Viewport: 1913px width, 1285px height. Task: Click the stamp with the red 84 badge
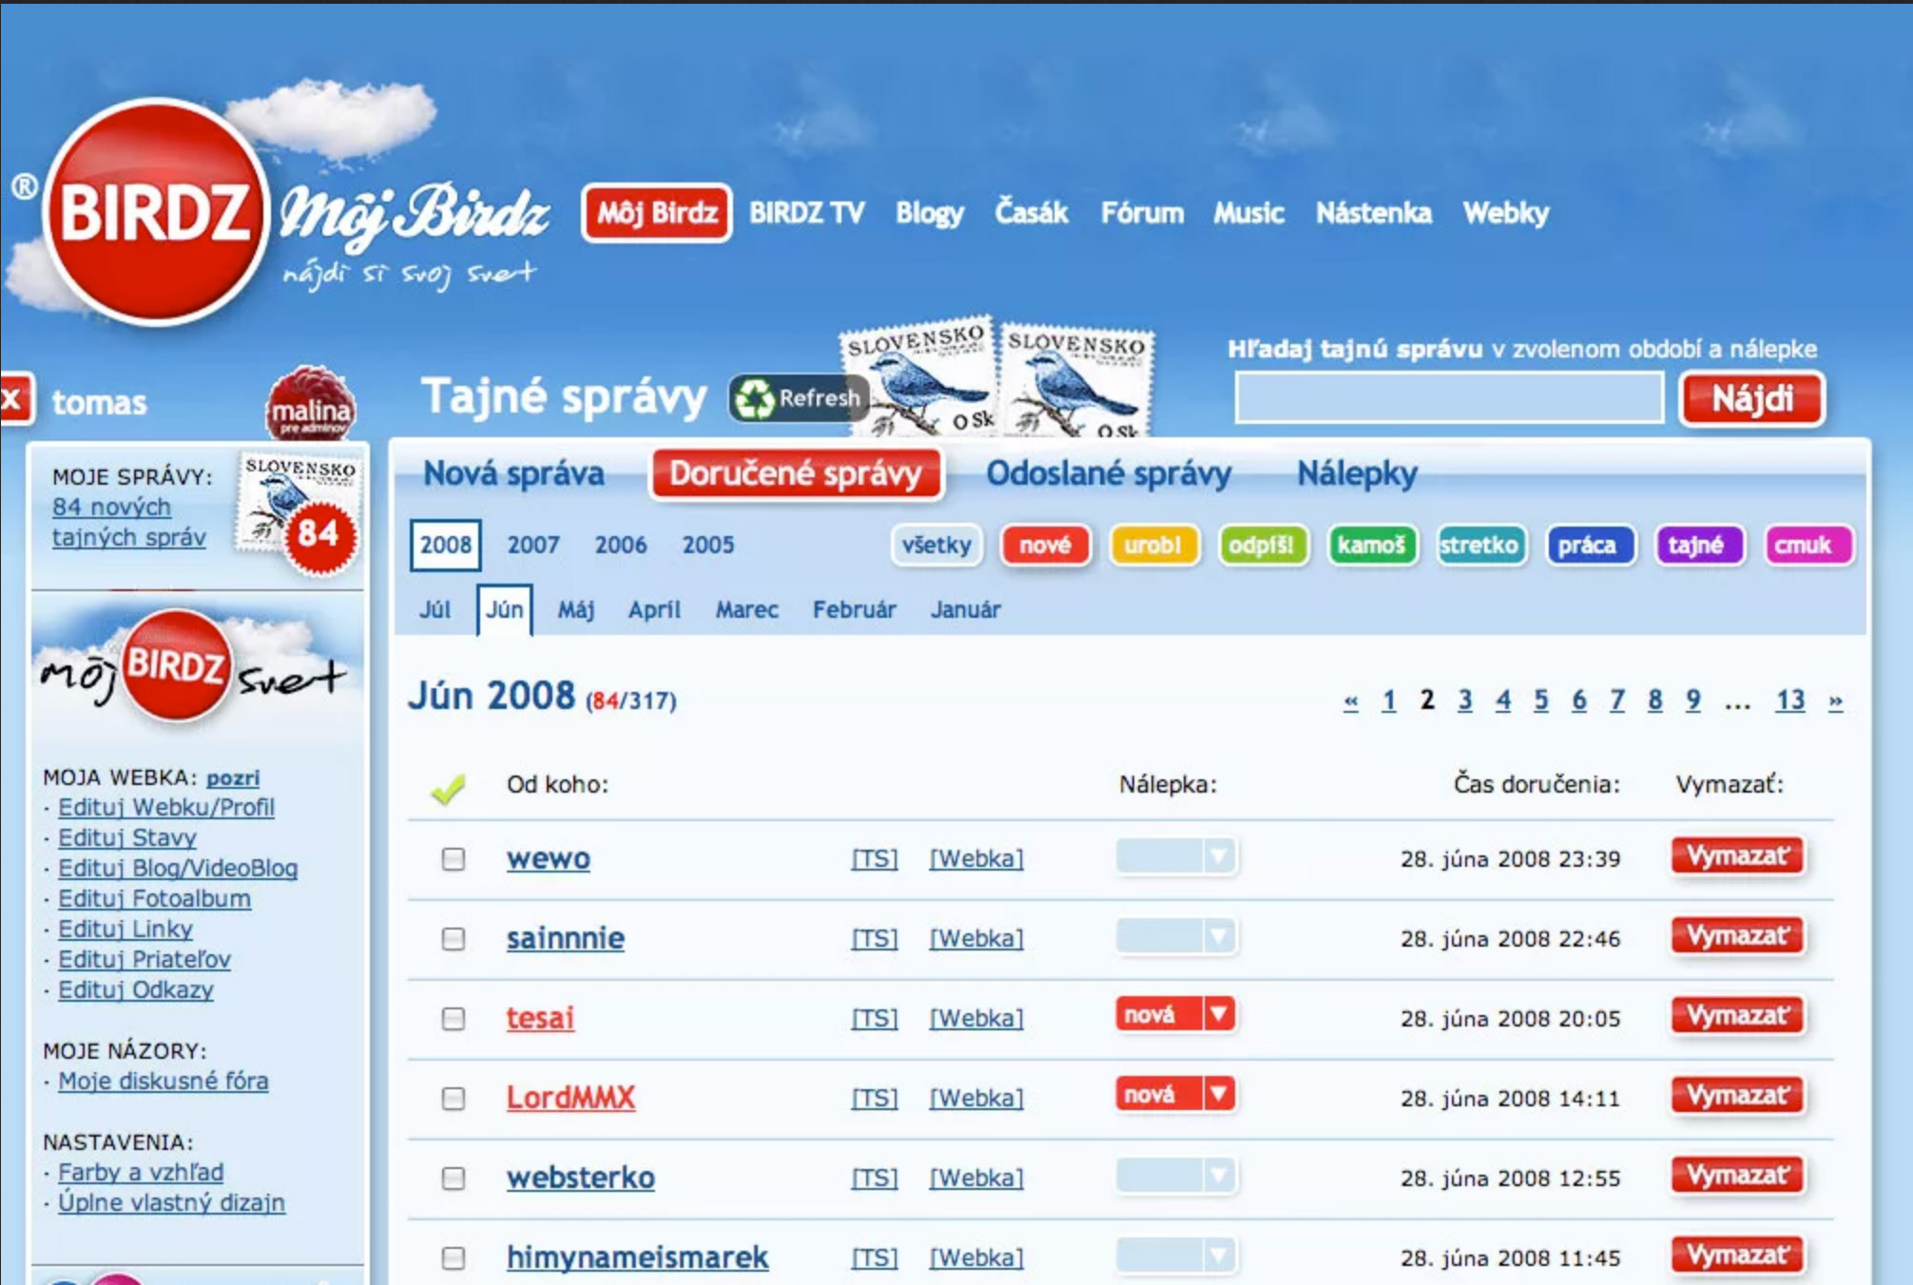(x=300, y=514)
